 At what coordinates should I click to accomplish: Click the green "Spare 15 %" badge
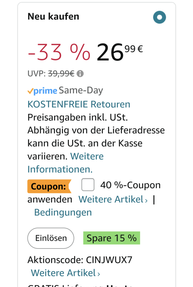tap(111, 238)
